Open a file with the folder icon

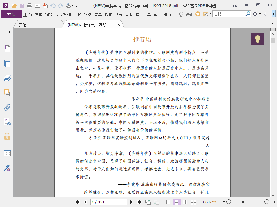tap(14, 6)
